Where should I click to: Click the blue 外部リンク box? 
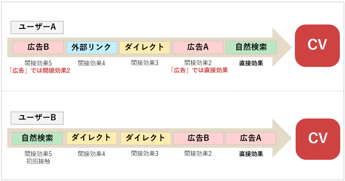click(91, 47)
